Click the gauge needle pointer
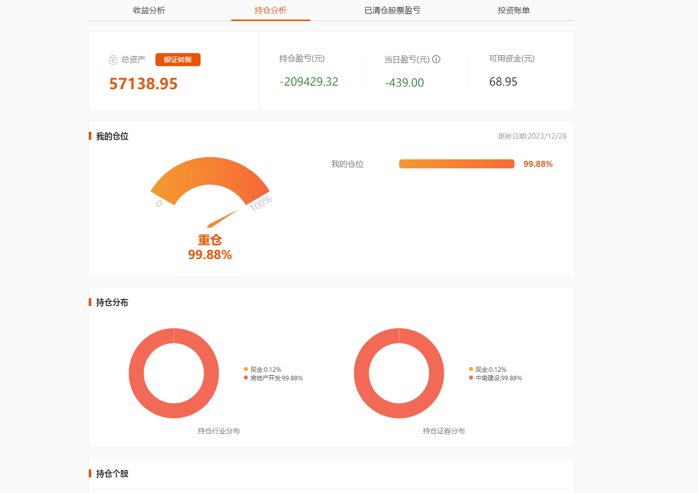 [x=223, y=219]
